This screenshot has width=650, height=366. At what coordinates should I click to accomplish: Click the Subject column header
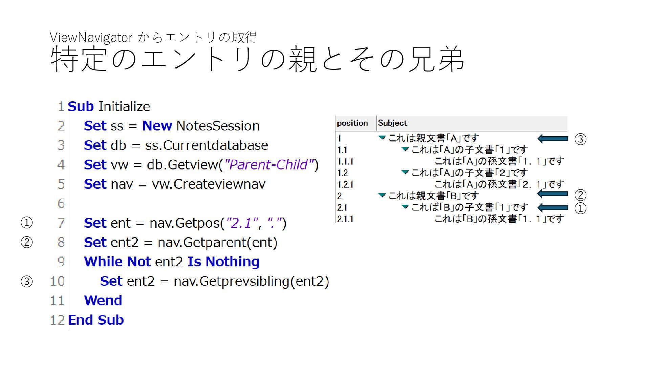point(393,123)
